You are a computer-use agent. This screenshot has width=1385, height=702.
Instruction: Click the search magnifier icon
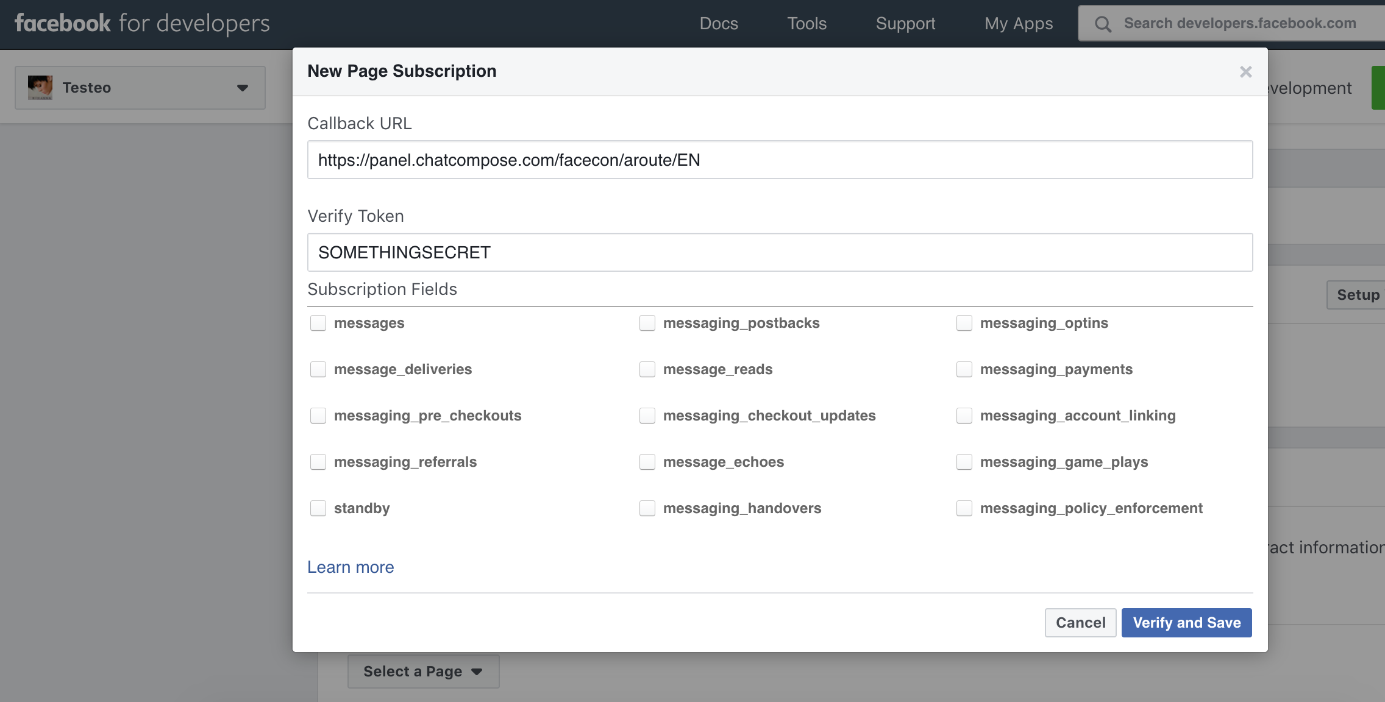[x=1103, y=24]
